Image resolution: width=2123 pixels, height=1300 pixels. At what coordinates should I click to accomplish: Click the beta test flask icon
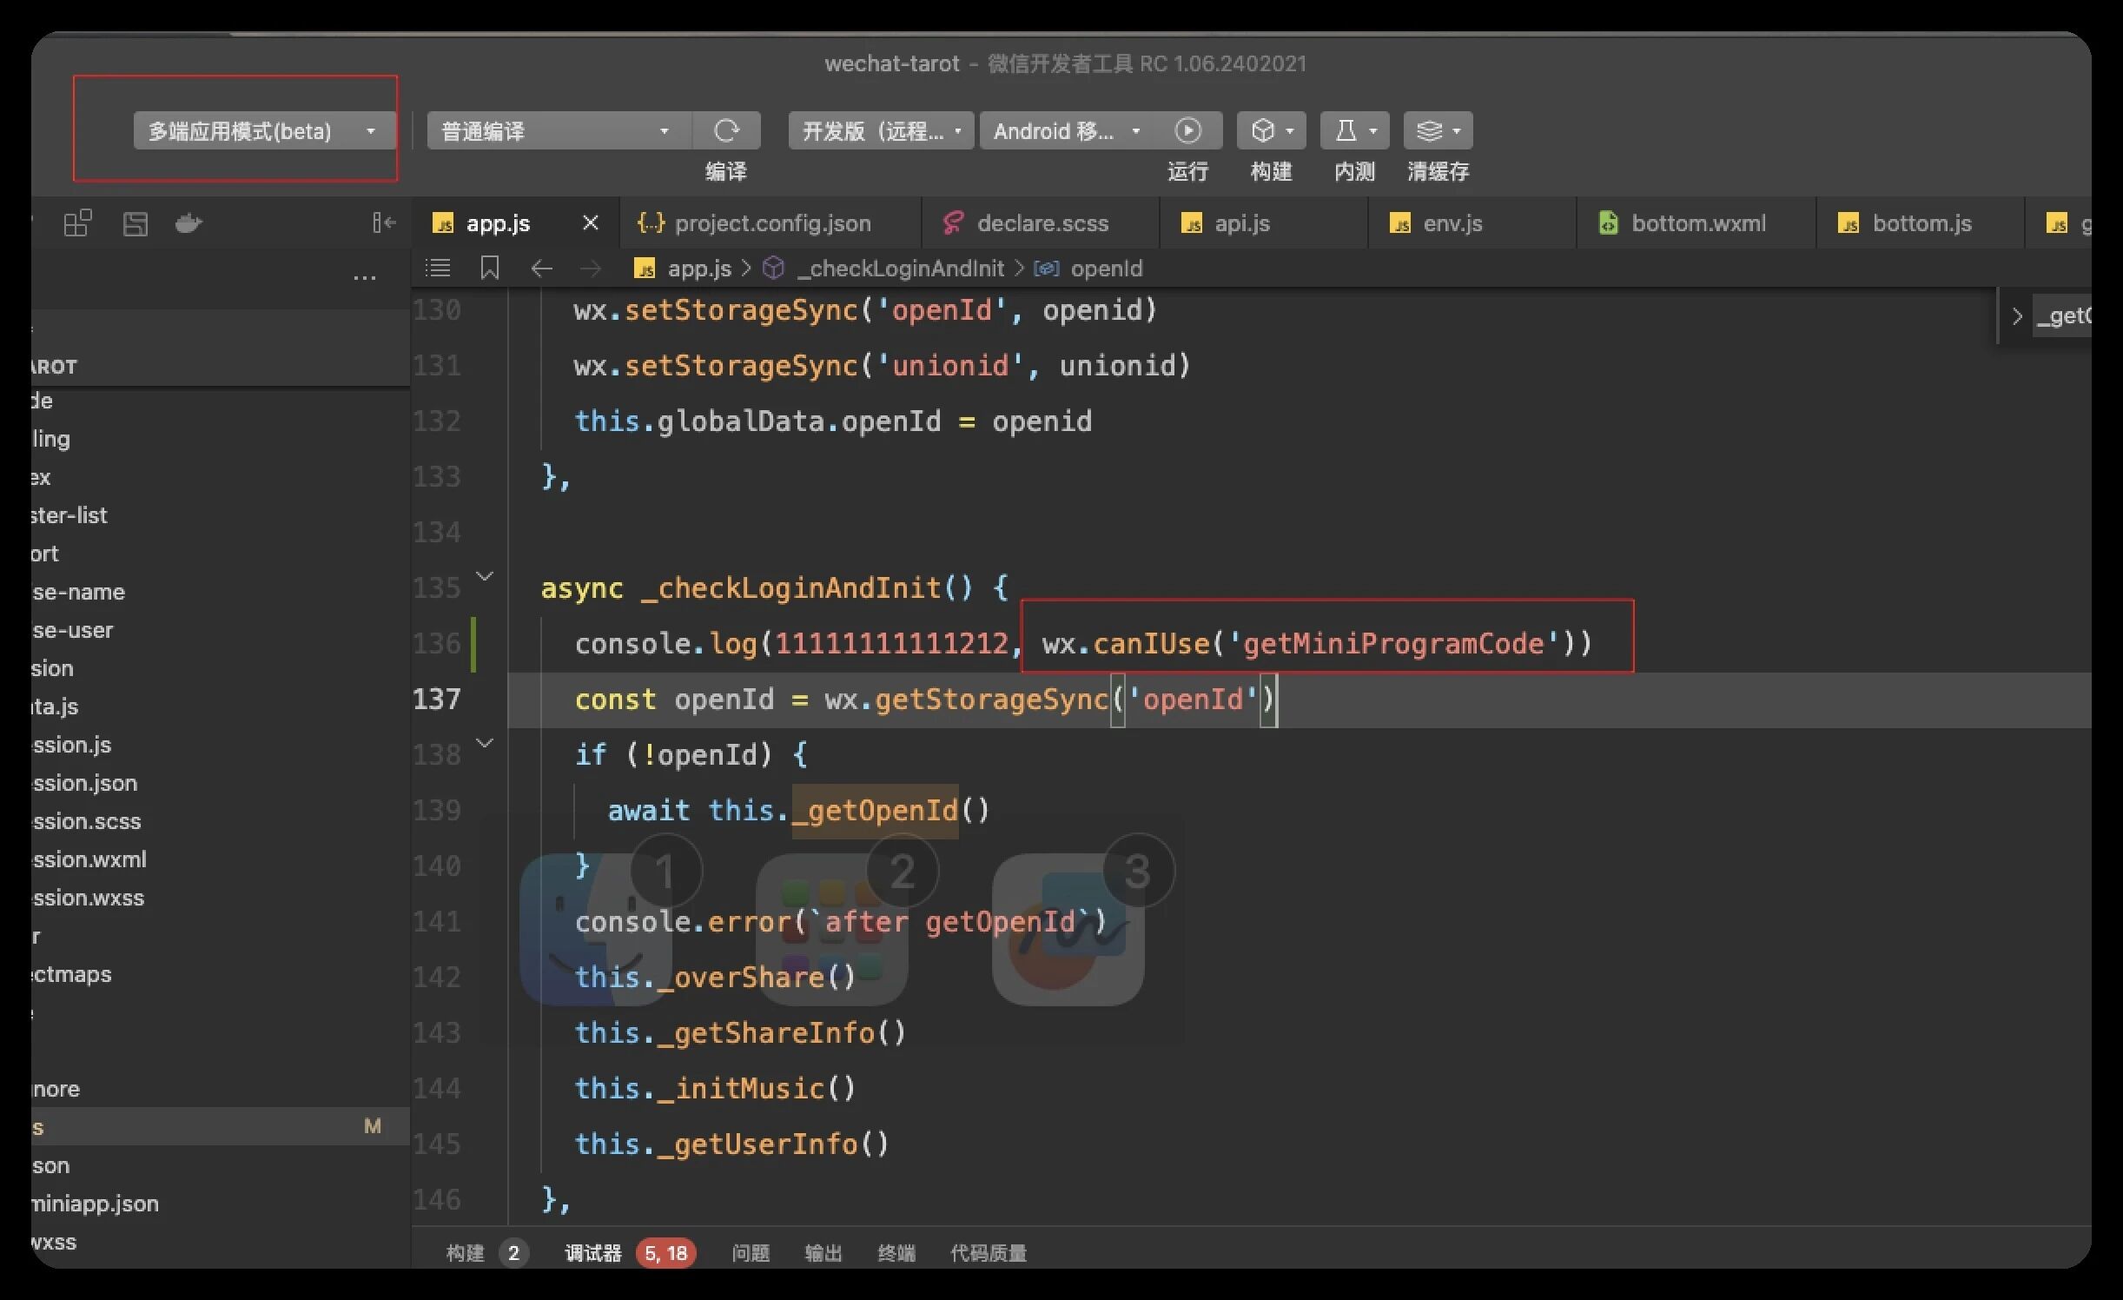pos(1346,131)
